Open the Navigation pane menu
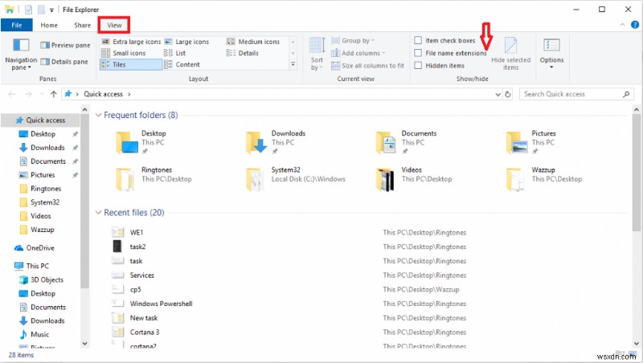643x363 pixels. click(x=21, y=55)
